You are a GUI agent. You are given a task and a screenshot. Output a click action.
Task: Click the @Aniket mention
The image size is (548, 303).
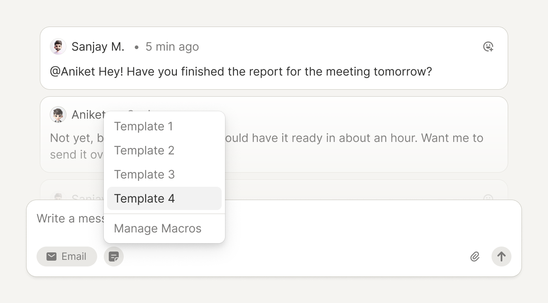[x=73, y=72]
